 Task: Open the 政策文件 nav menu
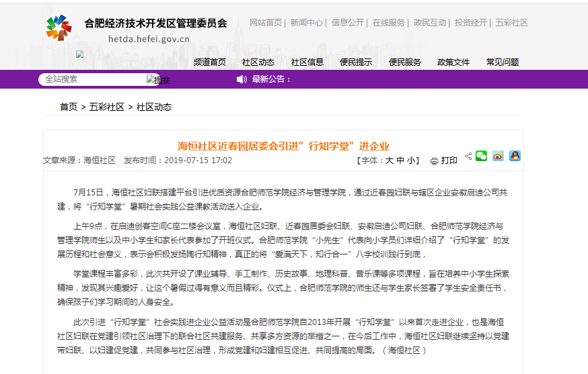[x=453, y=62]
